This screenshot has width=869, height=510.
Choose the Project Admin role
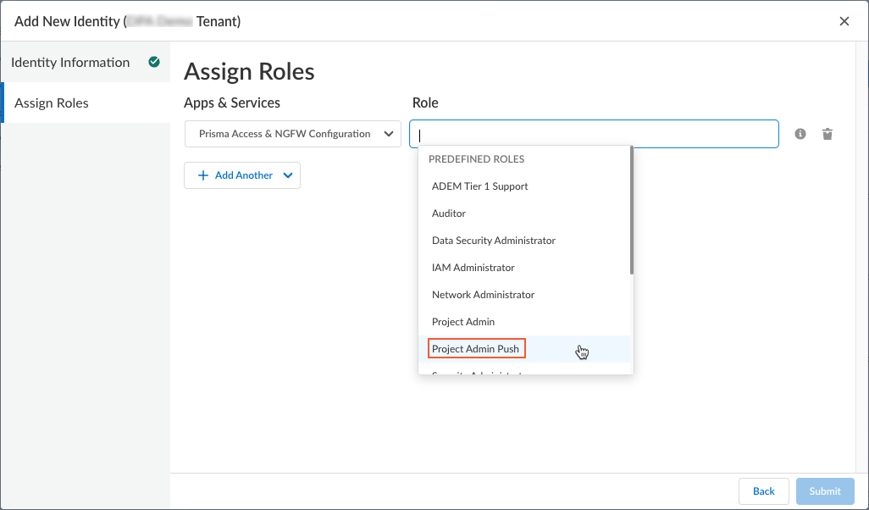click(462, 322)
